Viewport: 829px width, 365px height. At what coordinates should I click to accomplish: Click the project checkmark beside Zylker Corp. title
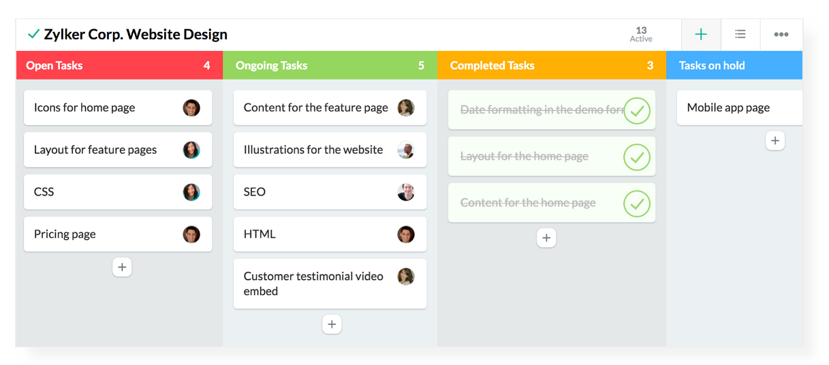[33, 34]
